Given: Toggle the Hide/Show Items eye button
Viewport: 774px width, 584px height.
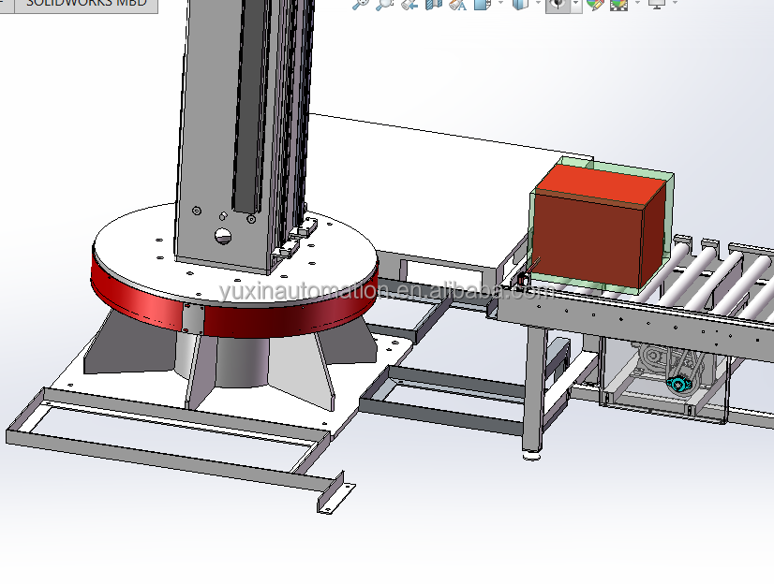Looking at the screenshot, I should coord(558,4).
